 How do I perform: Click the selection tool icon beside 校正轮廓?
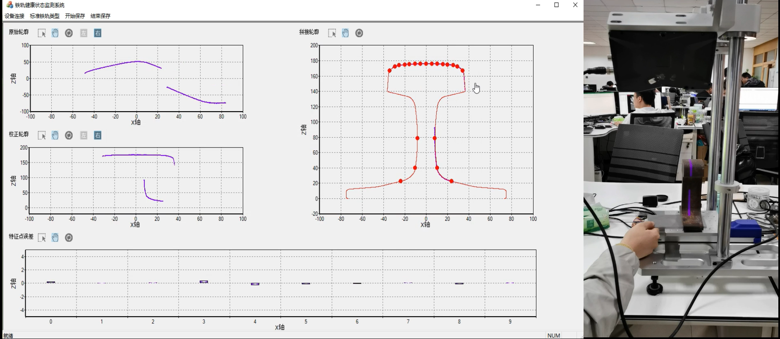42,135
